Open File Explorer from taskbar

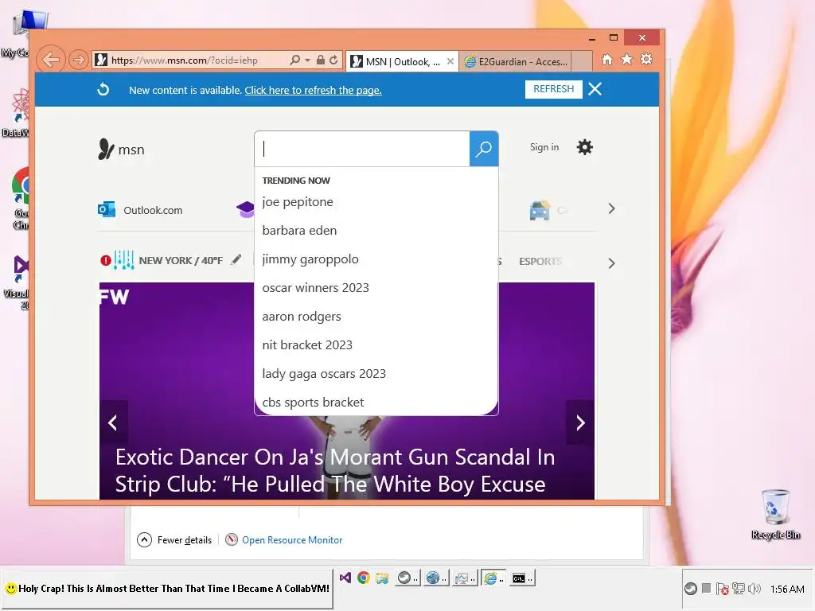[382, 578]
